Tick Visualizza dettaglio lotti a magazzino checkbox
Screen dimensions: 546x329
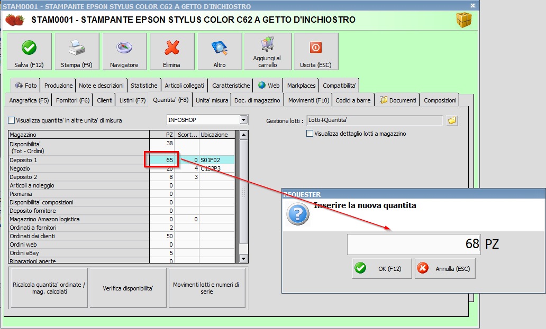click(x=310, y=134)
